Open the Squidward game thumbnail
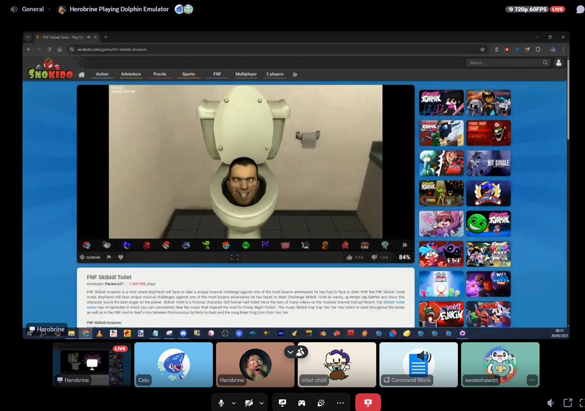Image resolution: width=585 pixels, height=411 pixels. (x=442, y=163)
